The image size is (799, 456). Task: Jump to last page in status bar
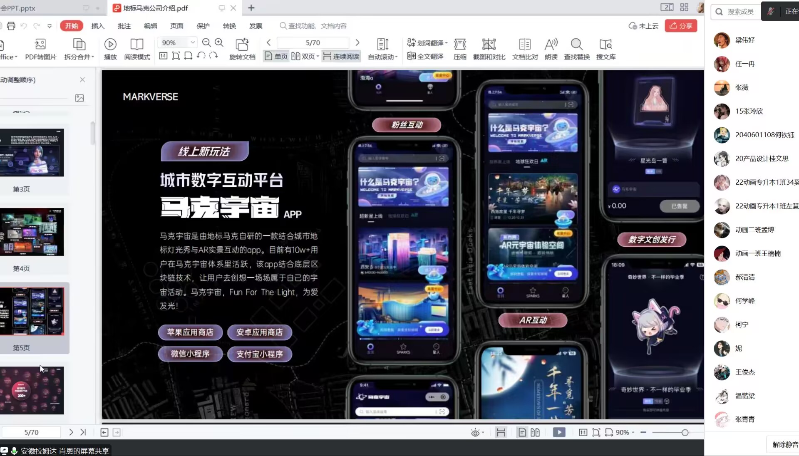click(x=83, y=432)
